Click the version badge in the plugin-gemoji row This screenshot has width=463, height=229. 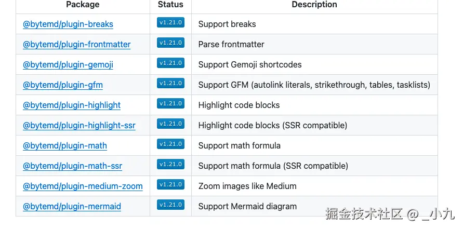tap(170, 63)
